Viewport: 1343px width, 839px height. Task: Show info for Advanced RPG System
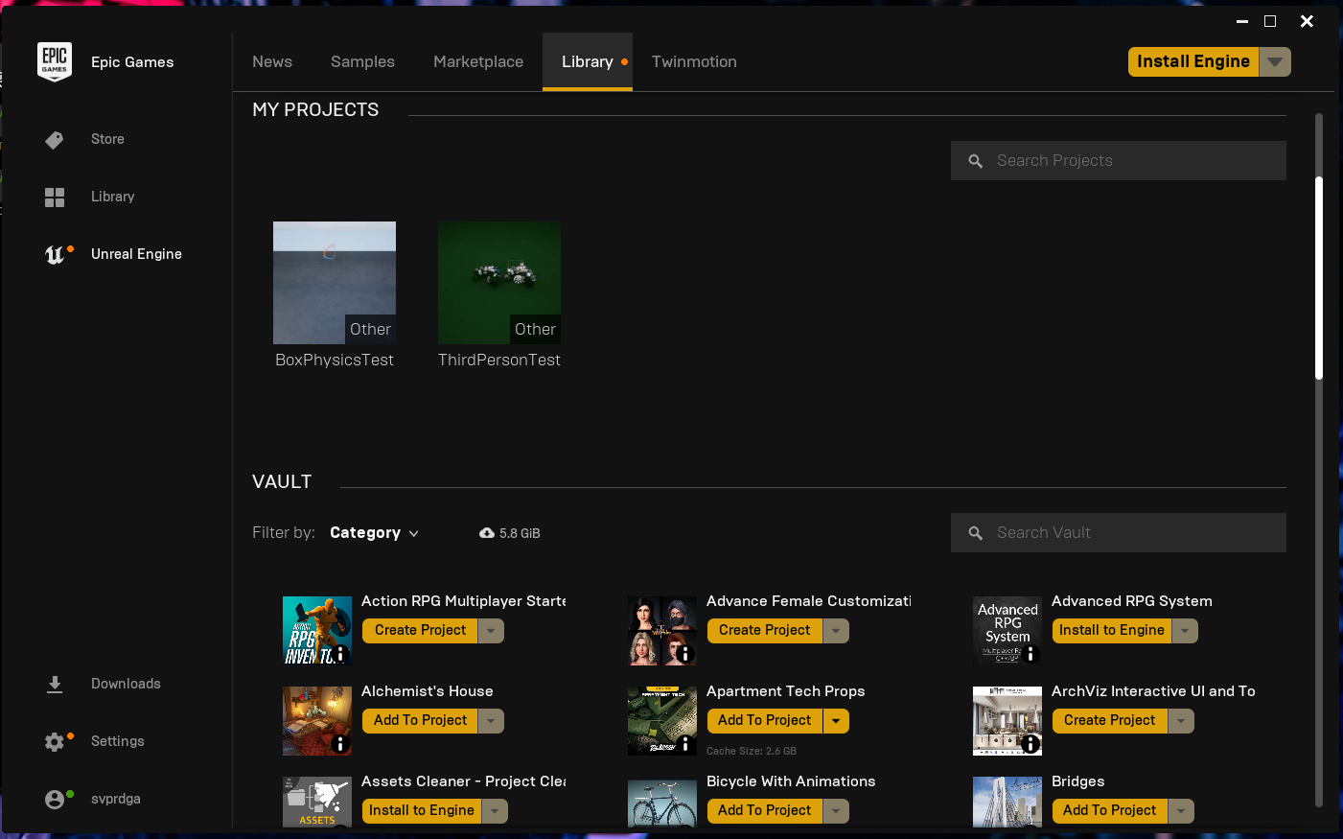tap(1030, 654)
